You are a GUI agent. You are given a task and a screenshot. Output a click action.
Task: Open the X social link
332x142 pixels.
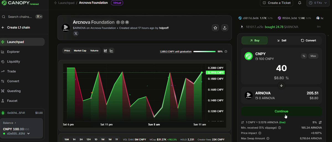[x=76, y=34]
